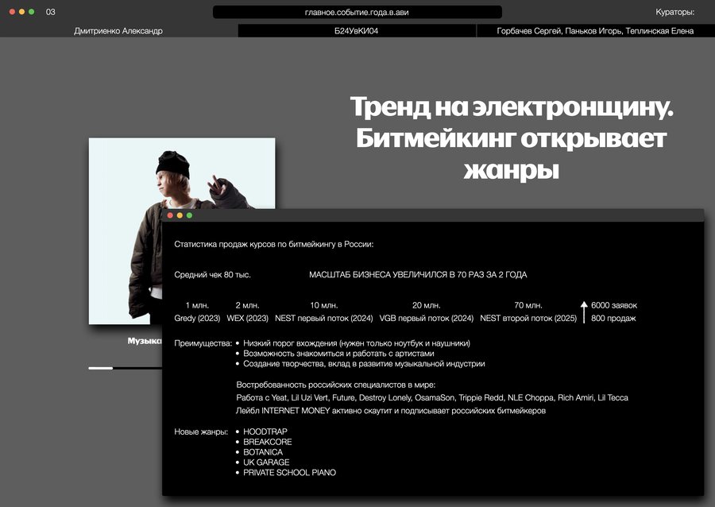Select the Горбачев Сергей, Паньков Игорь tab

coord(595,30)
